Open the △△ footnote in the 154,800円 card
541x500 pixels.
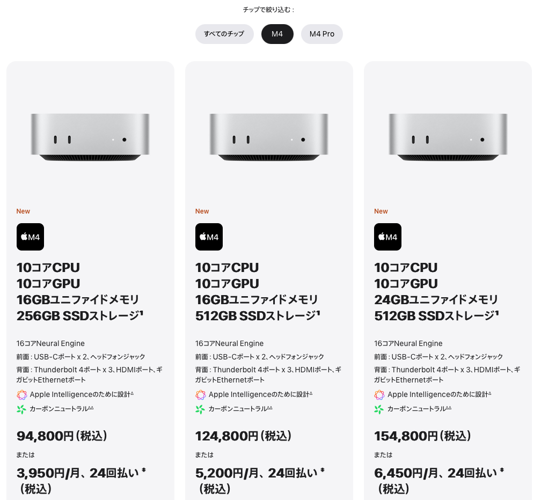pos(449,408)
